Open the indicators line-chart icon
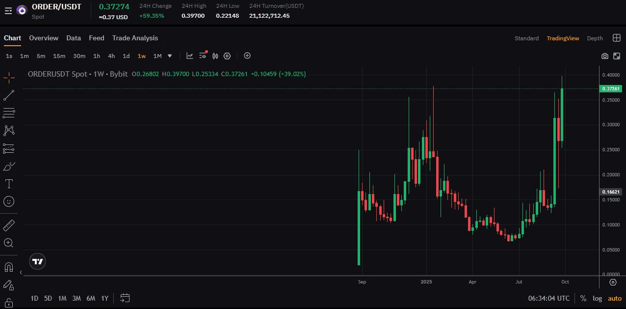 tap(190, 56)
